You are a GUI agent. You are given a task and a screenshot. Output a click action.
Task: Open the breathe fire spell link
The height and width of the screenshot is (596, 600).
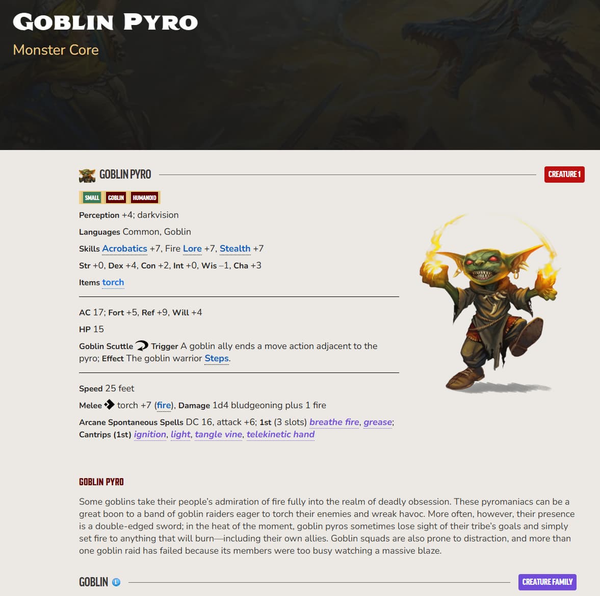click(334, 422)
